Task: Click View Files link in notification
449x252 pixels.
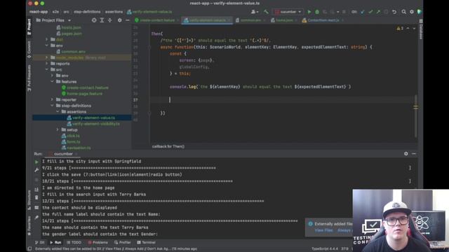Action: [323, 230]
